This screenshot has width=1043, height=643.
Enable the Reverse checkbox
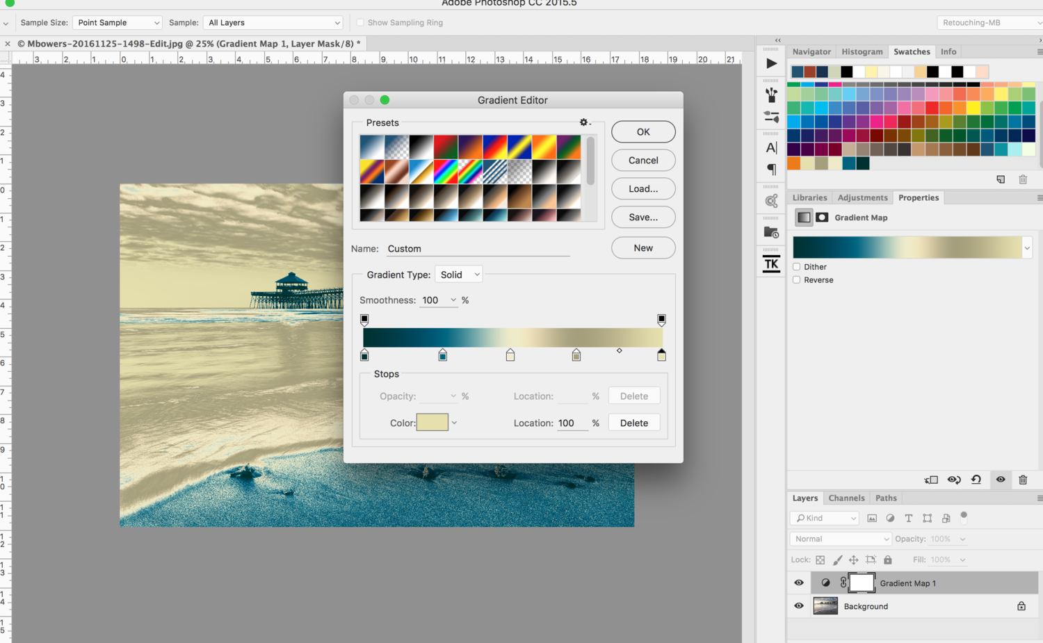coord(797,280)
